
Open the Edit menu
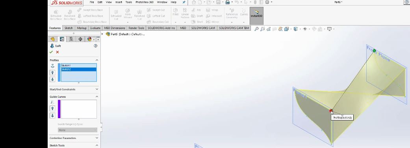(100, 2)
